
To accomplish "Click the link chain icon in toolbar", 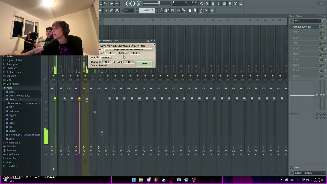I will (111, 10).
